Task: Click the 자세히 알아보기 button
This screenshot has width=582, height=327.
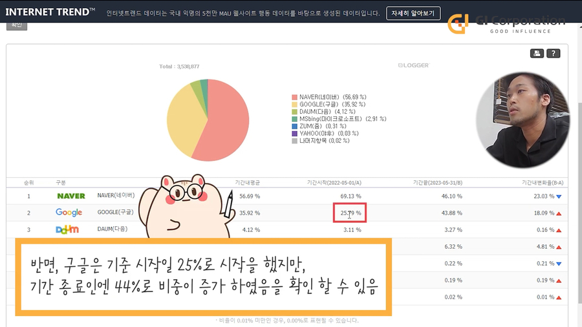Action: pos(413,13)
